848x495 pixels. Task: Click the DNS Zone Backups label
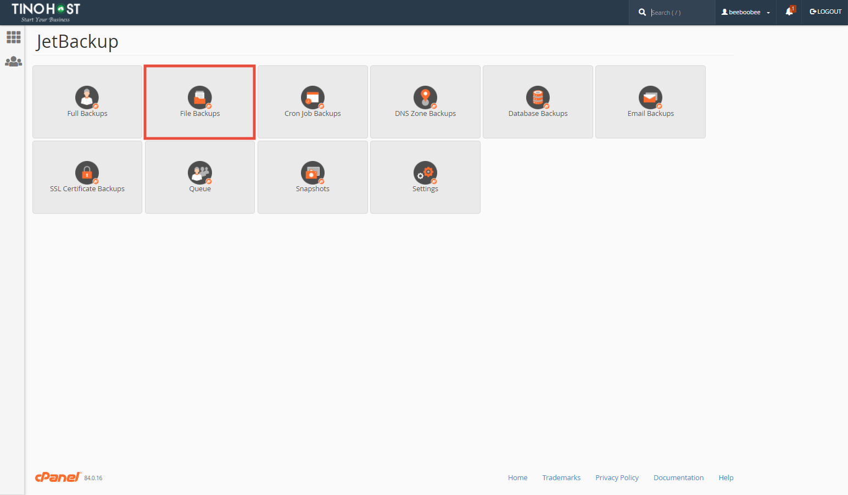pyautogui.click(x=425, y=113)
